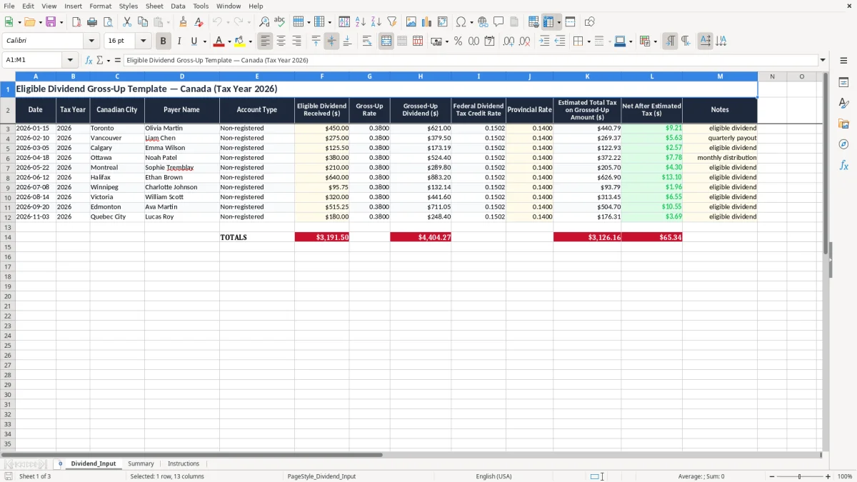
Task: Toggle Italic formatting
Action: point(179,41)
